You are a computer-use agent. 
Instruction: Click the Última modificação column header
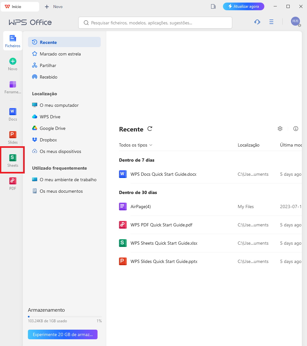(x=291, y=145)
